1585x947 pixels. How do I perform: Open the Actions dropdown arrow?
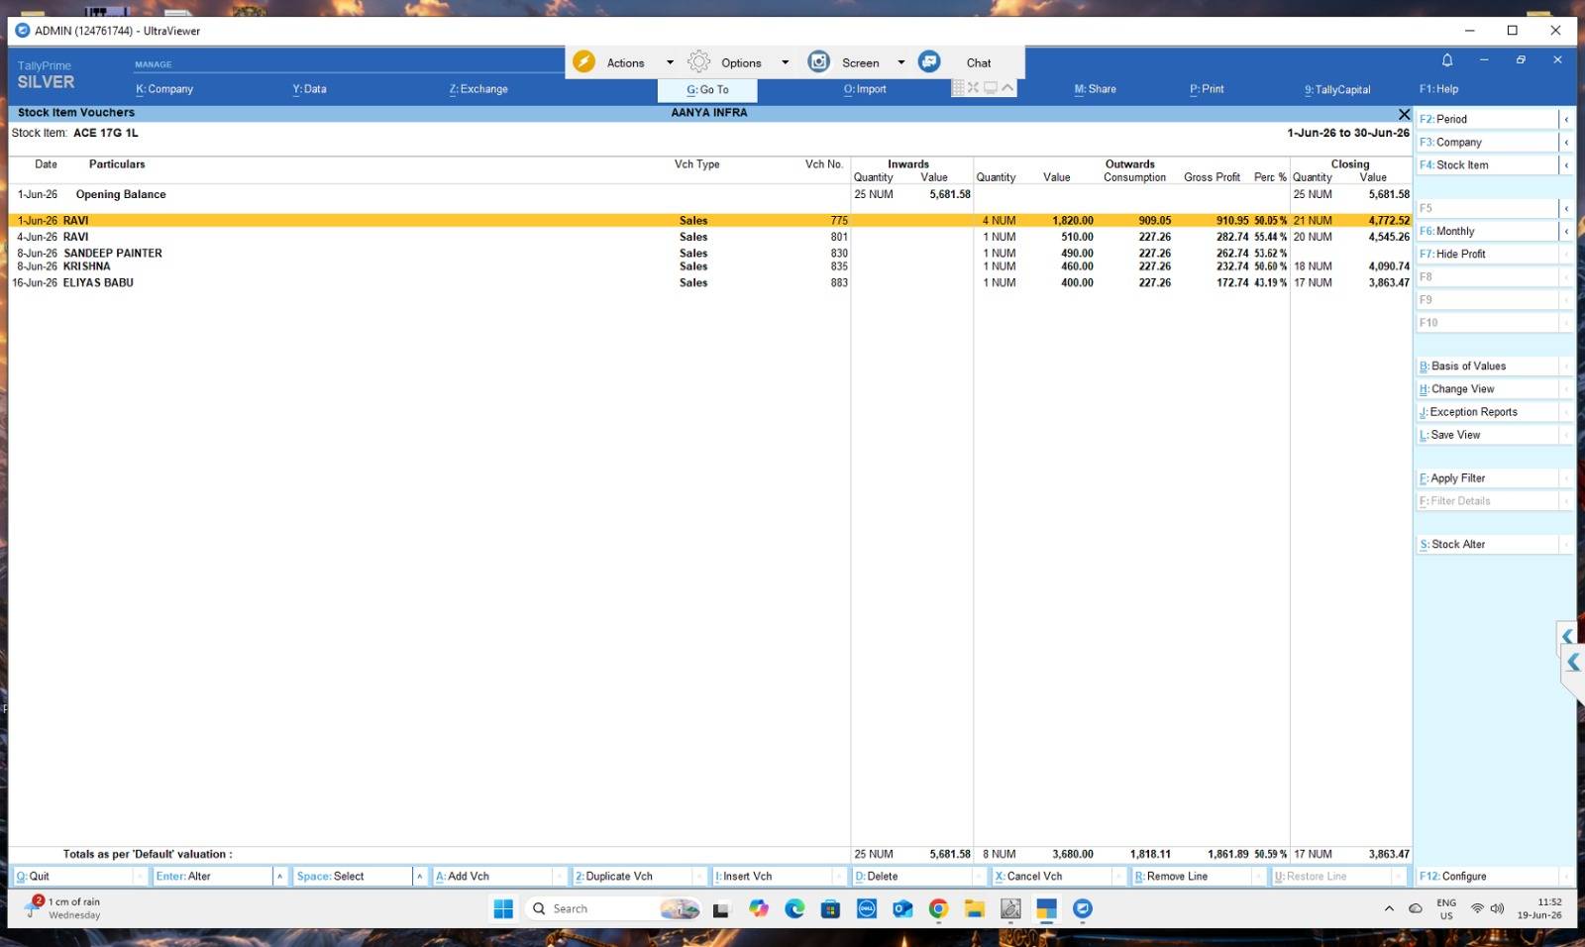click(670, 62)
